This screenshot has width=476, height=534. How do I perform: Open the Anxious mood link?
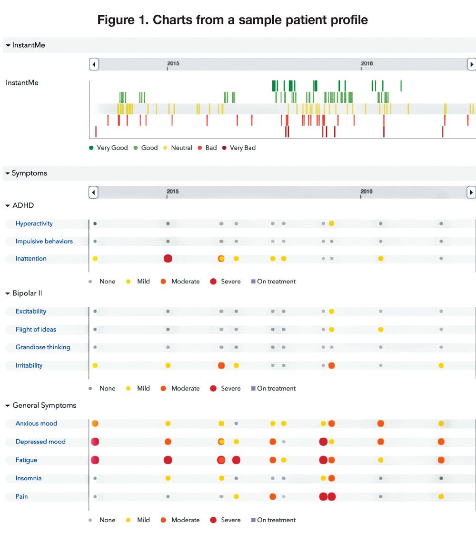tap(36, 423)
